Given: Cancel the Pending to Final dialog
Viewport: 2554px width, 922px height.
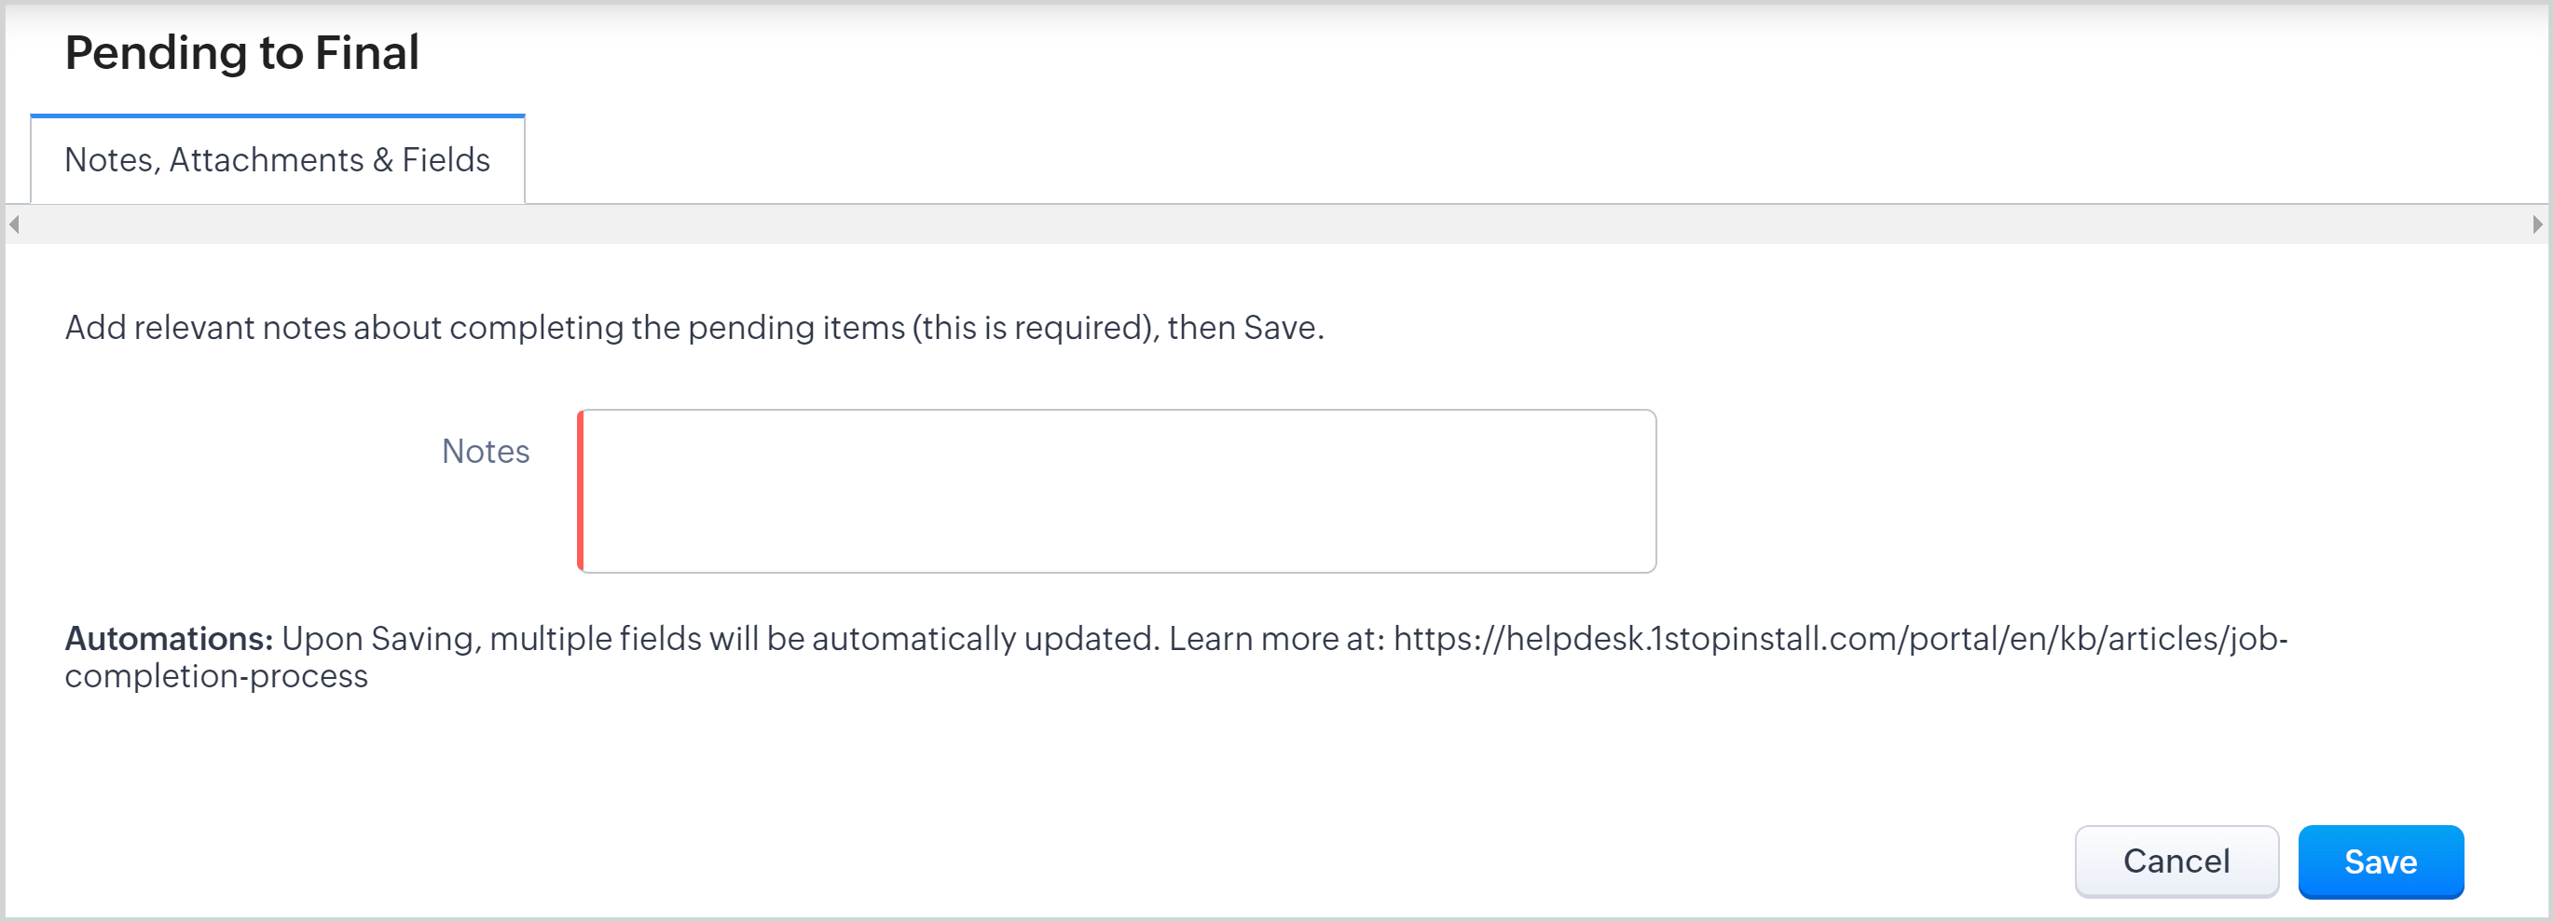Looking at the screenshot, I should click(x=2176, y=861).
